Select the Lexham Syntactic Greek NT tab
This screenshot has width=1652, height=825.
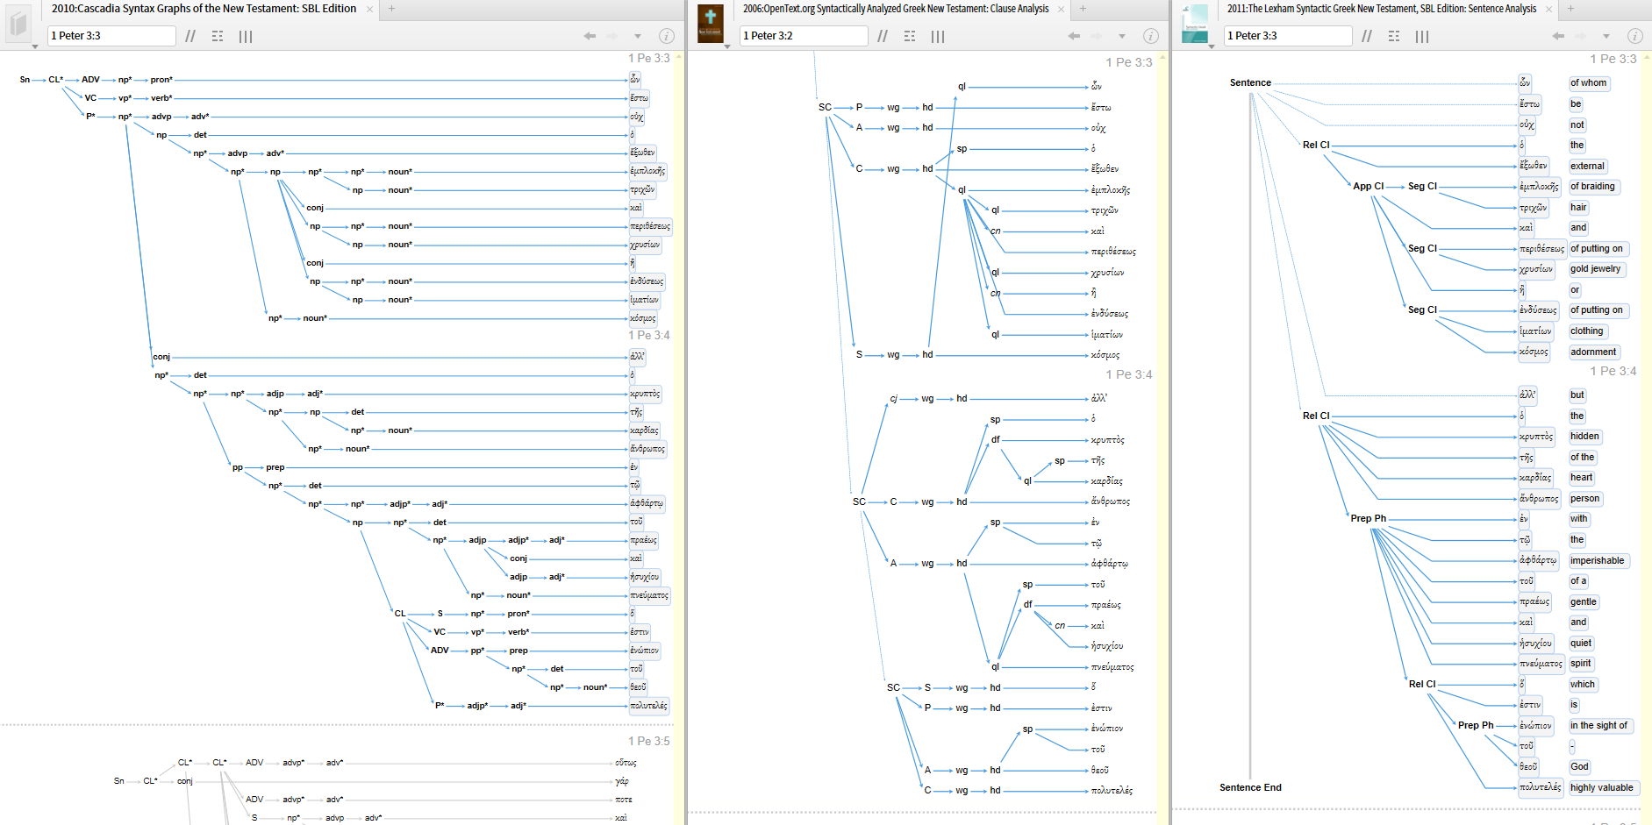1382,9
